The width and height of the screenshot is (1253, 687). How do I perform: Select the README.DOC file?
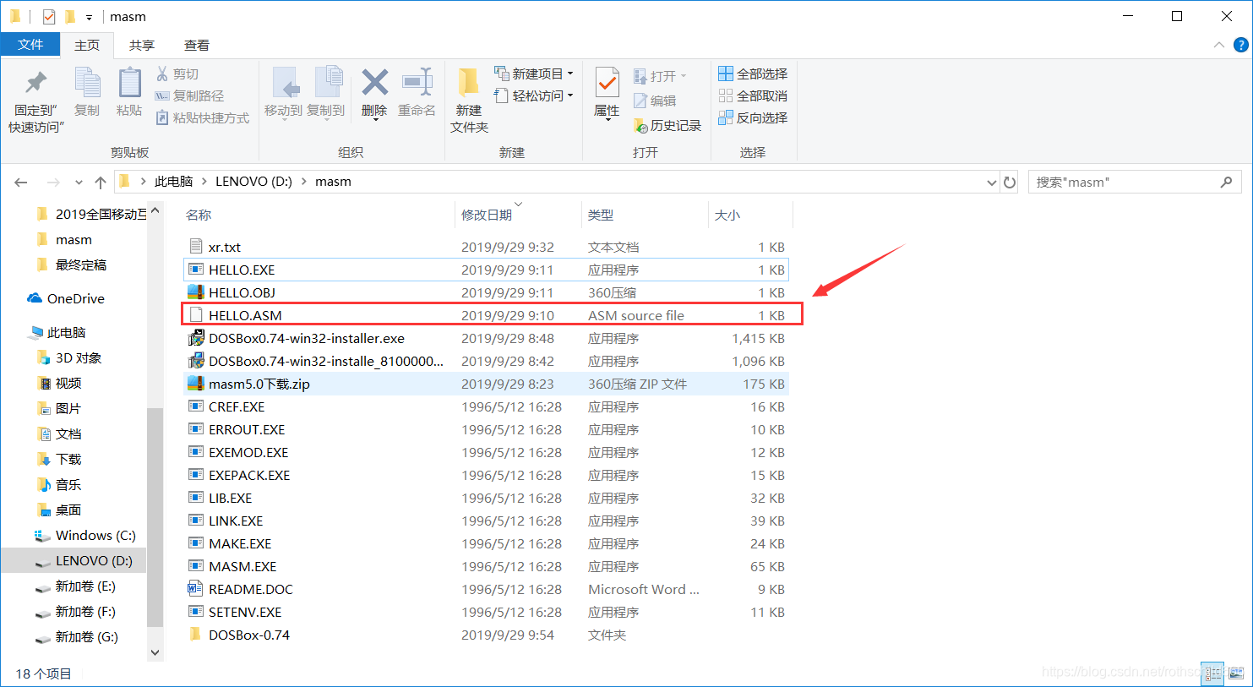(486, 589)
